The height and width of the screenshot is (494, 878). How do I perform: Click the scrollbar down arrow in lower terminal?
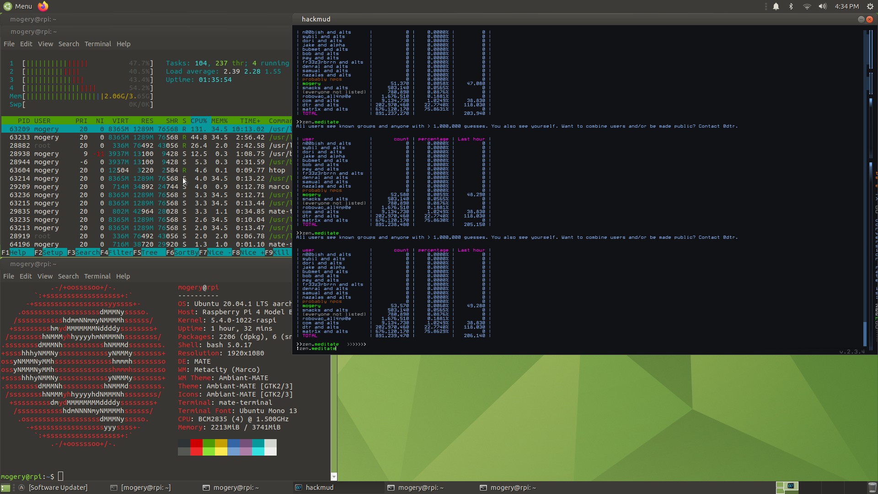334,477
